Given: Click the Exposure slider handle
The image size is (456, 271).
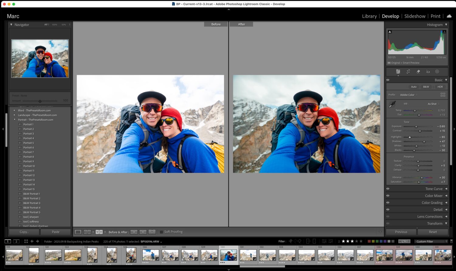Looking at the screenshot, I should click(x=416, y=127).
